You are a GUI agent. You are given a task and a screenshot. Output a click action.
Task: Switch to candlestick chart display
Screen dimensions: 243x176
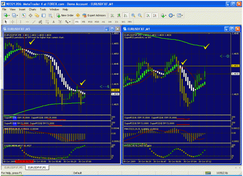pos(119,15)
